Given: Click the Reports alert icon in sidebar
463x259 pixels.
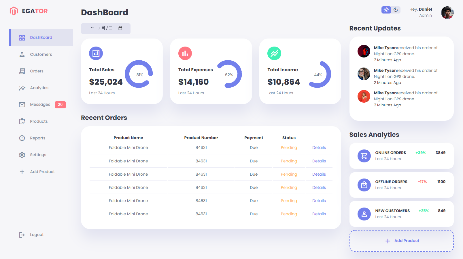Looking at the screenshot, I should point(22,138).
